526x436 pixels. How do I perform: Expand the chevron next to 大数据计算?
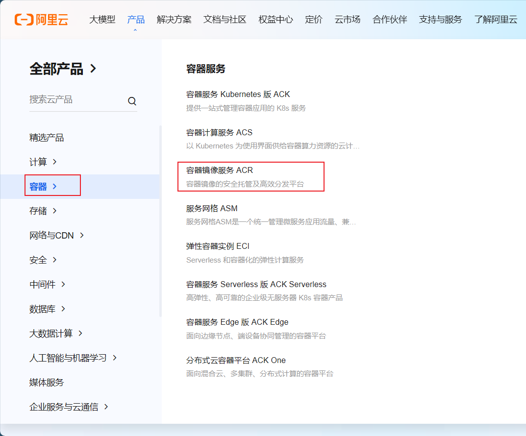tap(80, 333)
